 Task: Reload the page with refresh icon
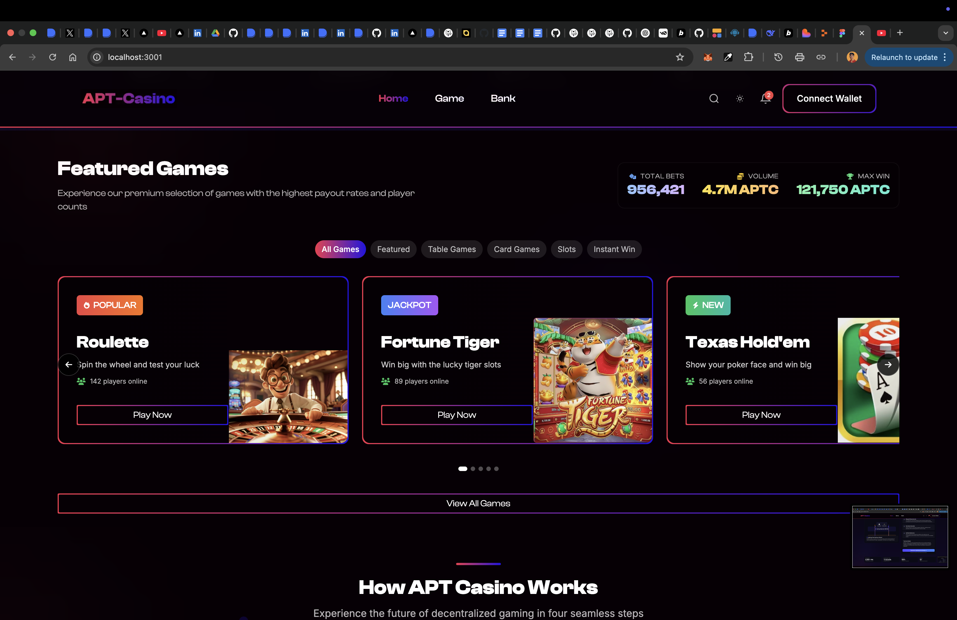[x=53, y=57]
